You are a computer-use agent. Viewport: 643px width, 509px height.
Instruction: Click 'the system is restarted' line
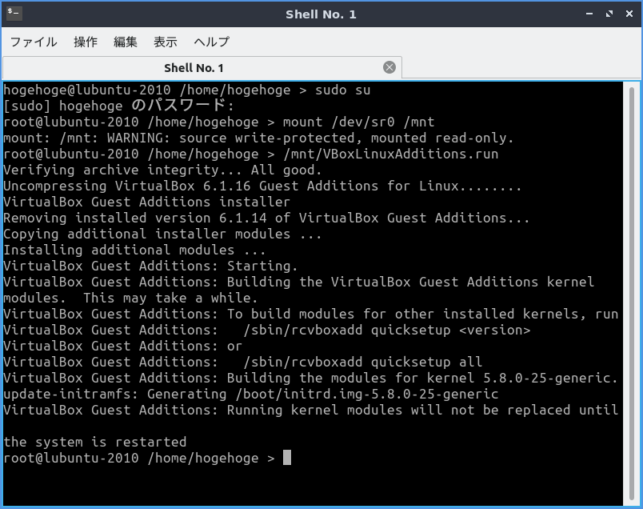[94, 442]
